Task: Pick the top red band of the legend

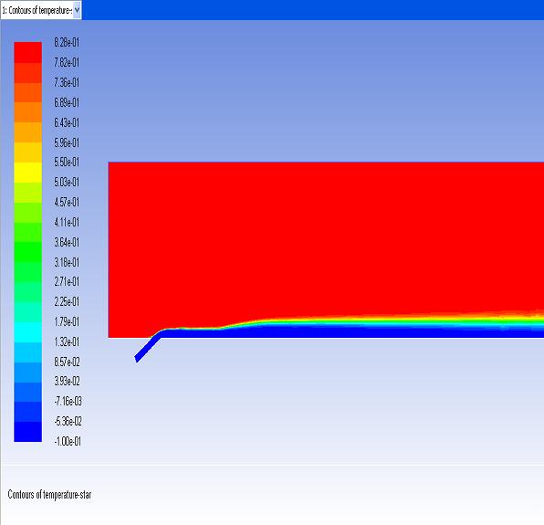Action: coord(27,52)
